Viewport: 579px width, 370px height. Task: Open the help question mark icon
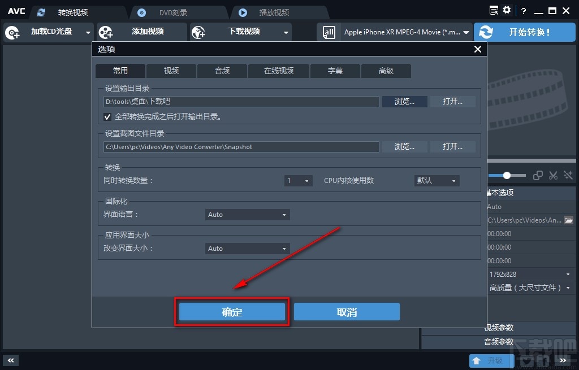pos(523,10)
